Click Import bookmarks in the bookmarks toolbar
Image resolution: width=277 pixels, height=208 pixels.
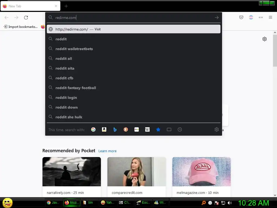pyautogui.click(x=21, y=27)
